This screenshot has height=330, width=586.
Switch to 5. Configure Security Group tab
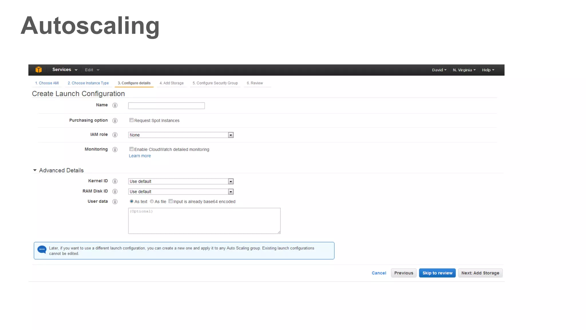(215, 83)
